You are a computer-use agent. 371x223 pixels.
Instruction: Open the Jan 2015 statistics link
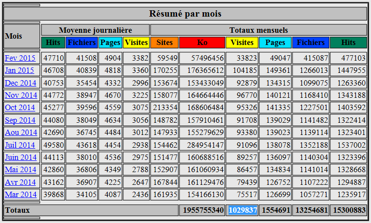click(x=20, y=70)
